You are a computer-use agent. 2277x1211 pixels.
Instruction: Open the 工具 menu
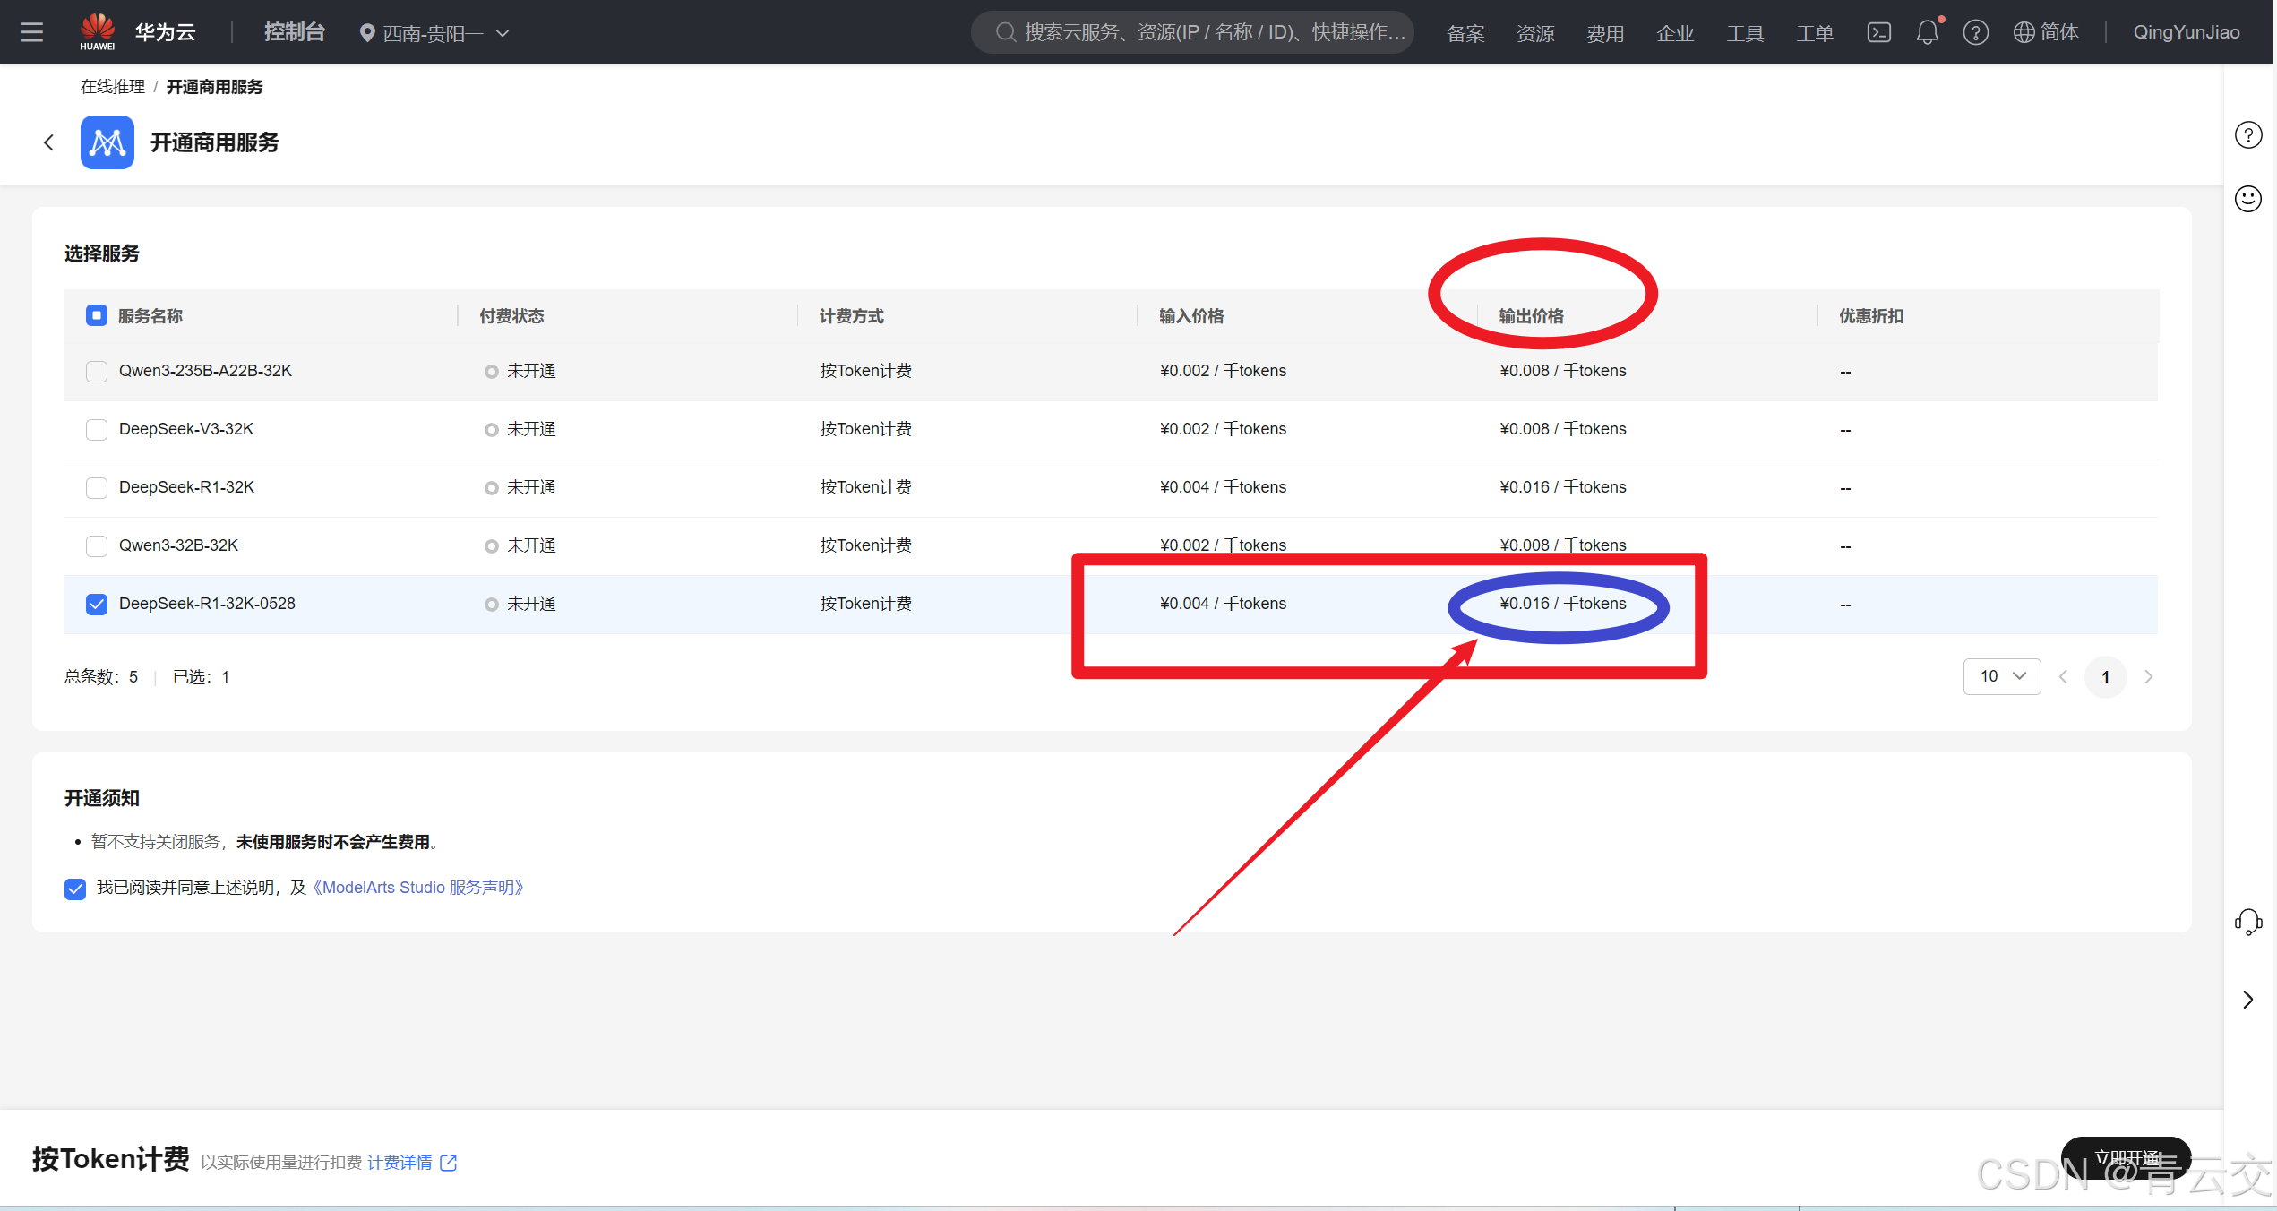click(x=1745, y=33)
